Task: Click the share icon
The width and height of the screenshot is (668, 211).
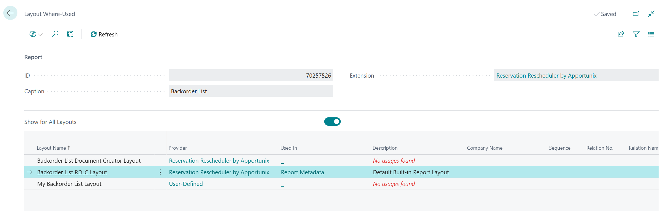Action: (x=621, y=34)
